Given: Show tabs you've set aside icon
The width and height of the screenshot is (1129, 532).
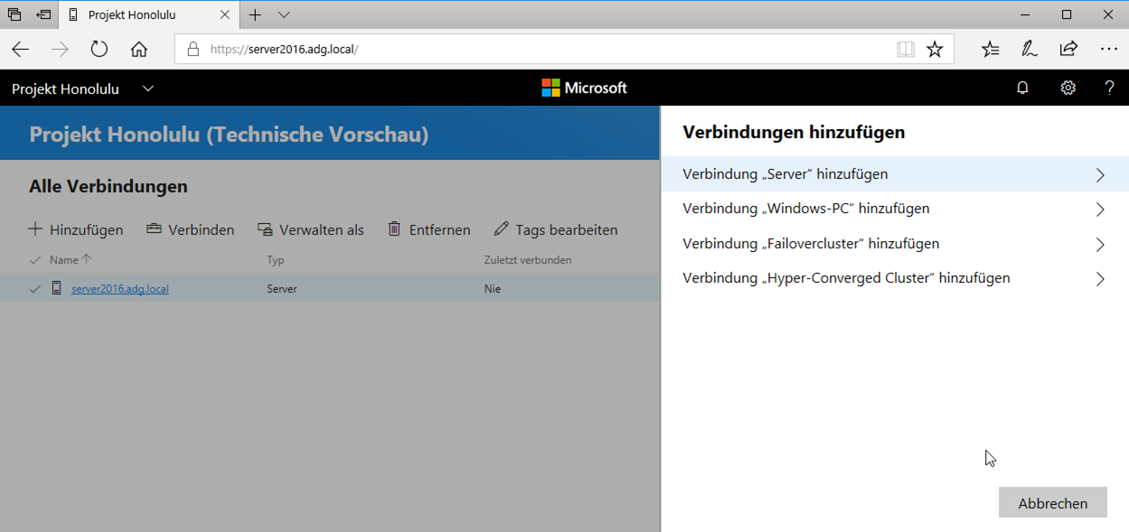Looking at the screenshot, I should pyautogui.click(x=14, y=15).
